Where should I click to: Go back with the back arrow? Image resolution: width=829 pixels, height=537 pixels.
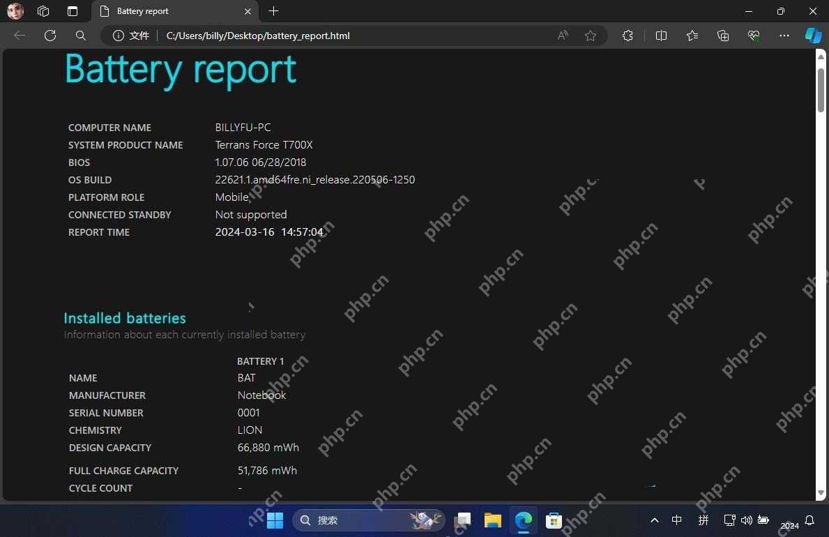click(x=20, y=36)
